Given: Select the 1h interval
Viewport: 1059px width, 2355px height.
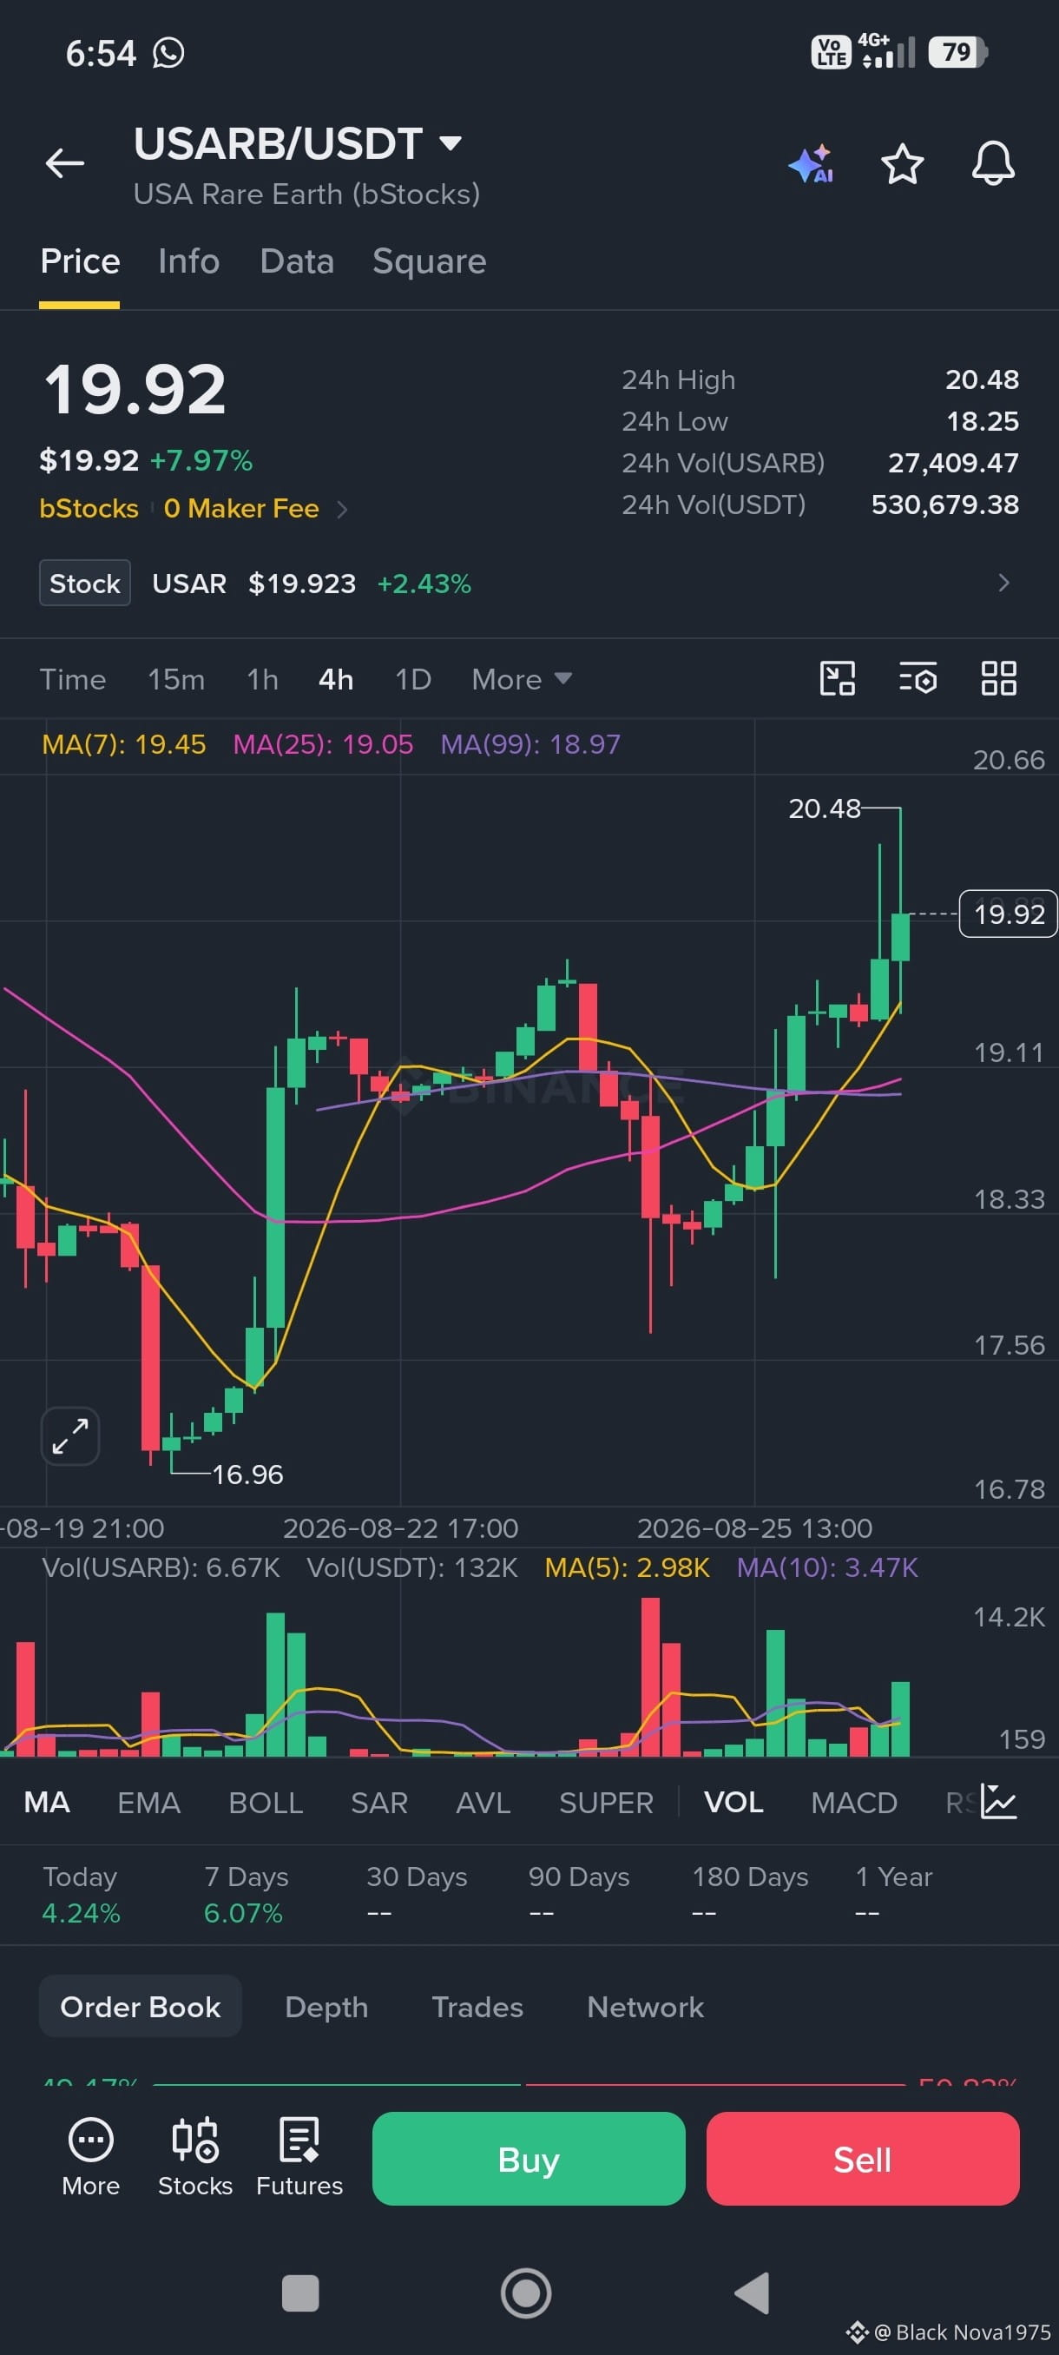Looking at the screenshot, I should (x=262, y=679).
